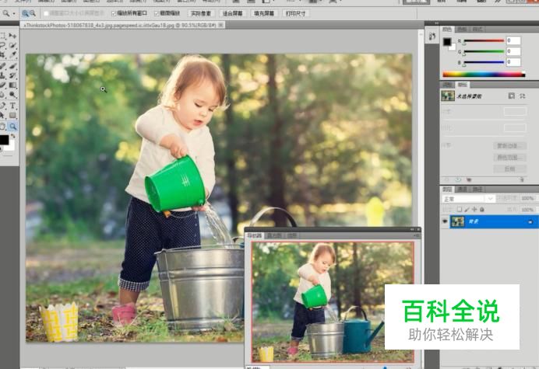
Task: Collapse the right panel dock arrows
Action: click(x=436, y=23)
